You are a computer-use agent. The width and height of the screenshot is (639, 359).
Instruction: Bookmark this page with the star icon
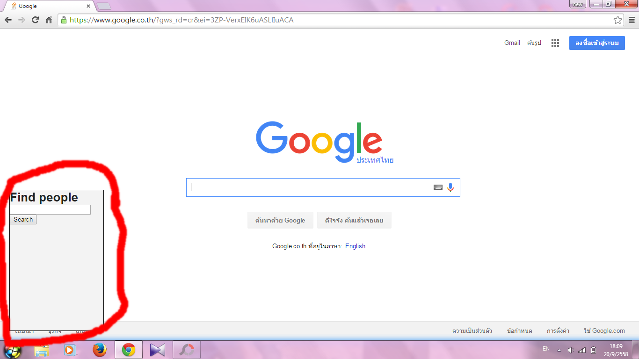pos(618,20)
